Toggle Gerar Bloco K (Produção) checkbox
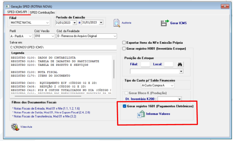Viewport: 237px width, 141px height. point(126,93)
